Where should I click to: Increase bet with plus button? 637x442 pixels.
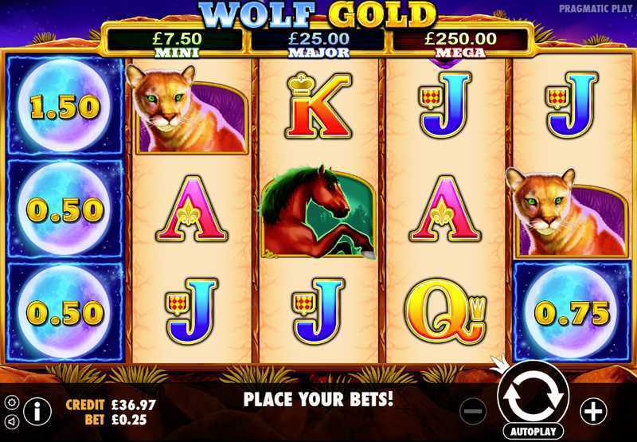click(x=593, y=412)
